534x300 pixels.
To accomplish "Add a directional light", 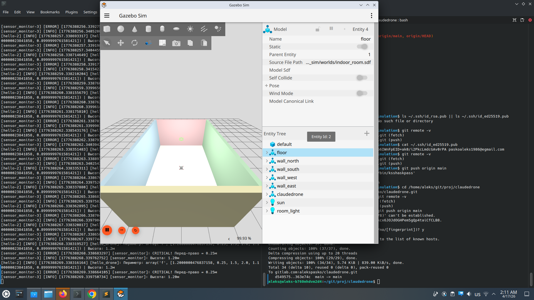I will click(204, 29).
